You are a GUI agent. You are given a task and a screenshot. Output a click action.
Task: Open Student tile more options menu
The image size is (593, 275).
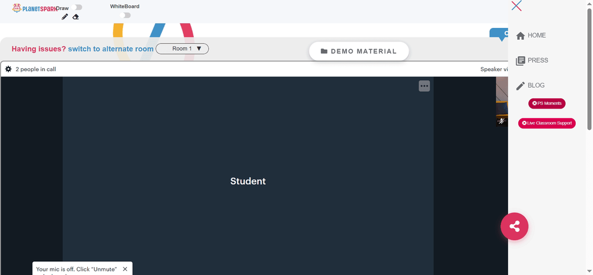(x=425, y=86)
